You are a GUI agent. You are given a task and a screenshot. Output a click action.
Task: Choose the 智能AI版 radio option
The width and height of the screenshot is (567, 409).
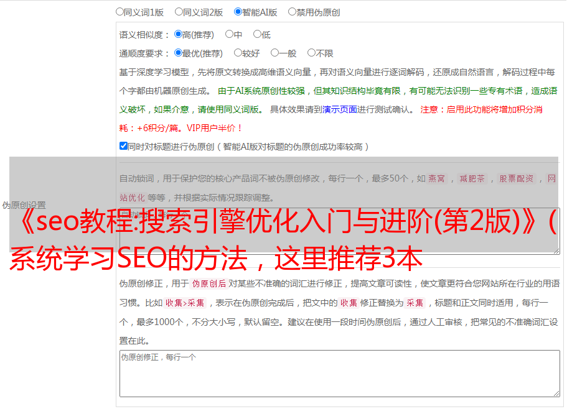pos(238,12)
